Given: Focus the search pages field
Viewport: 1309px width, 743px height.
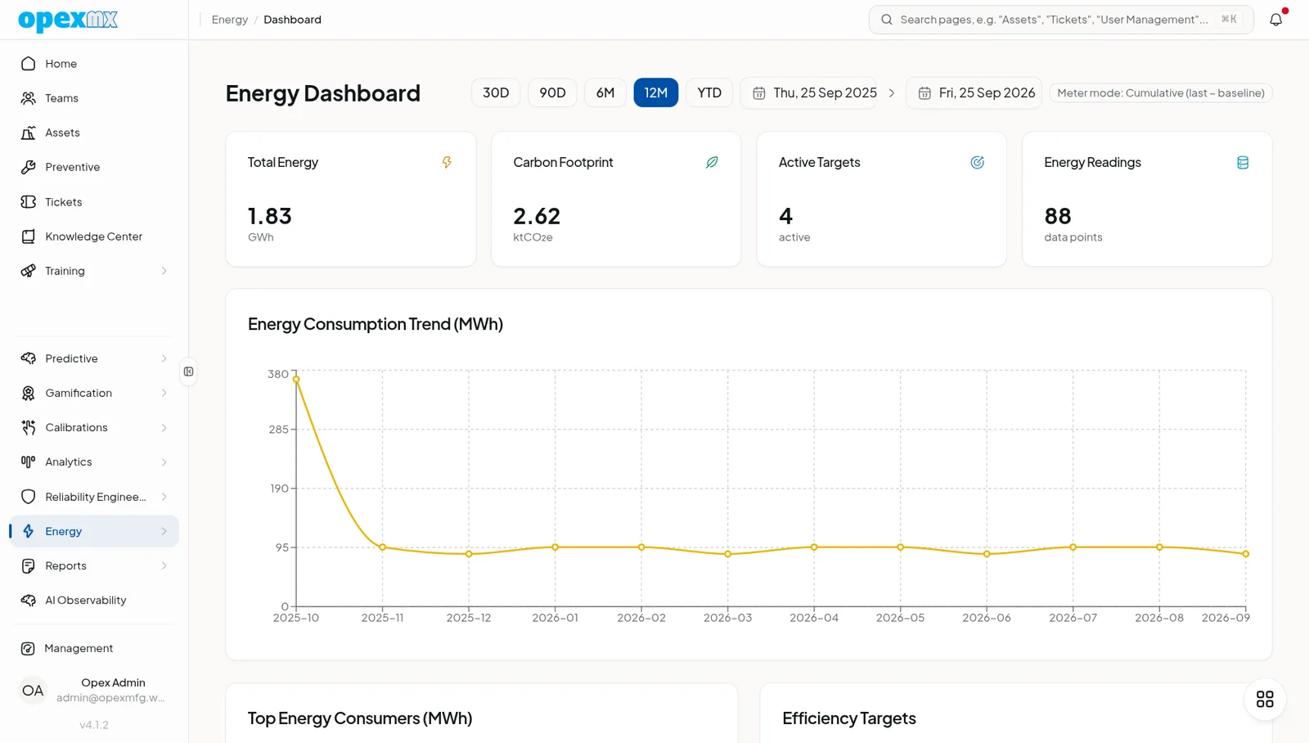Looking at the screenshot, I should (1061, 20).
